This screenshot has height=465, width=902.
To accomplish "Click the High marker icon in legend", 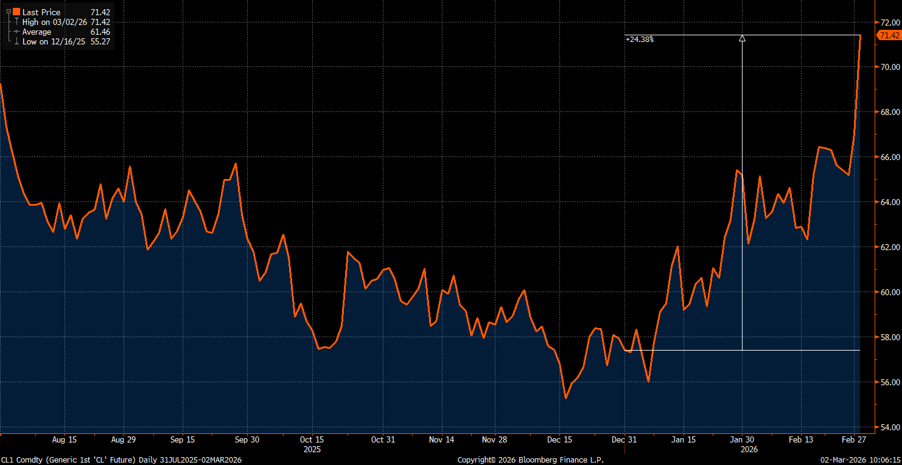I will click(x=16, y=22).
